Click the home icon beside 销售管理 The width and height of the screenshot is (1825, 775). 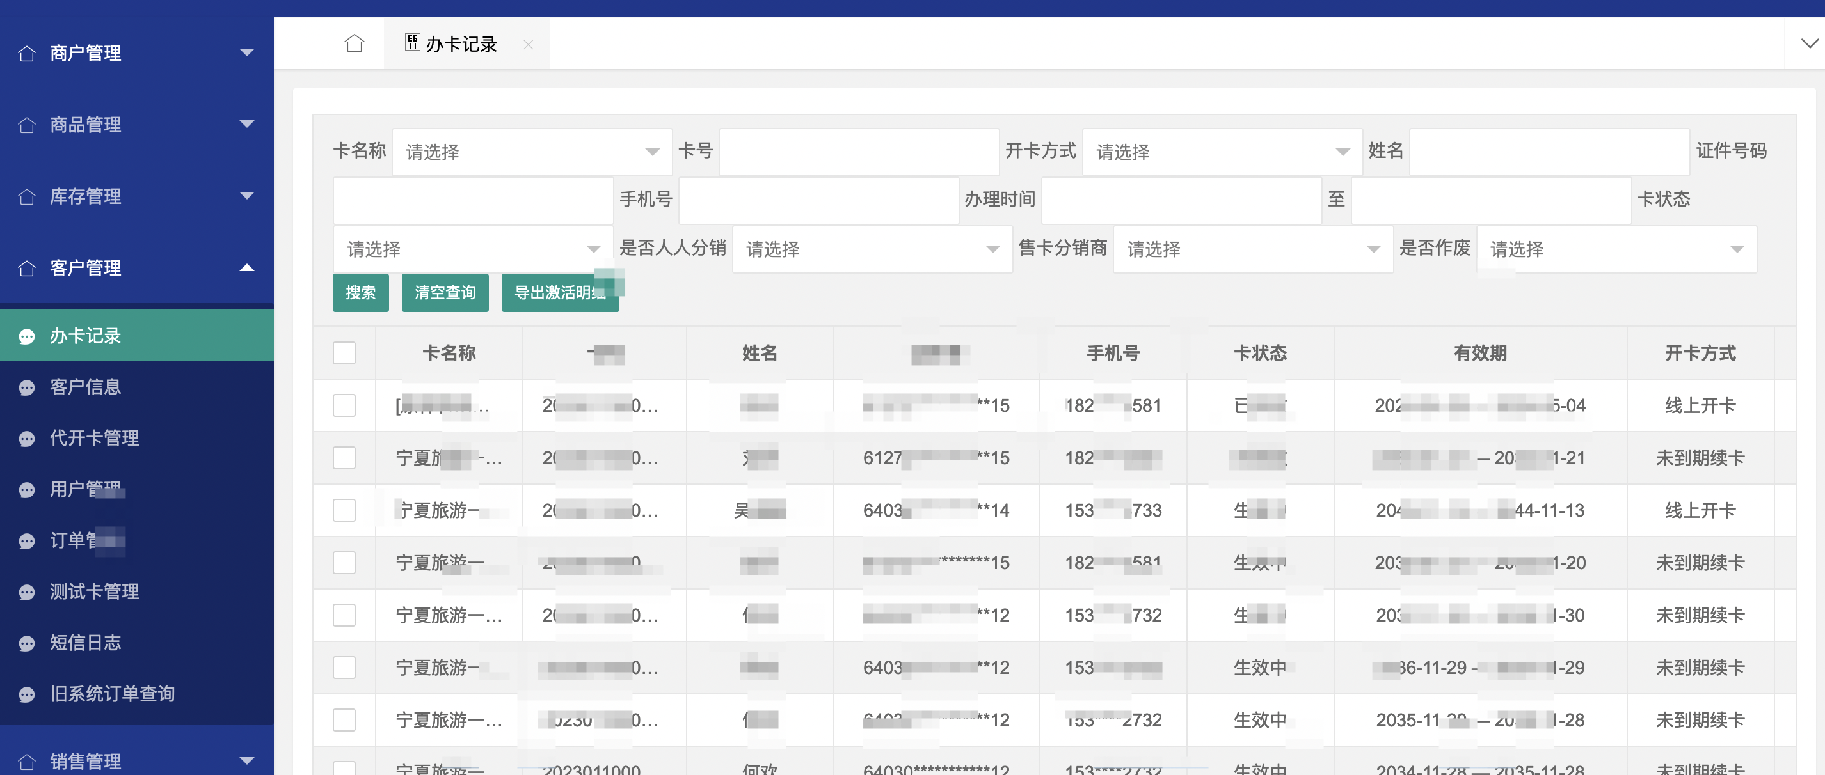pos(27,761)
